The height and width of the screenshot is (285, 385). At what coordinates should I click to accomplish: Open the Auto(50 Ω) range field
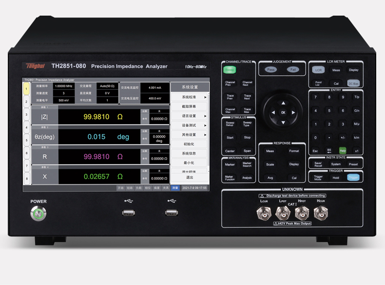[x=107, y=86]
